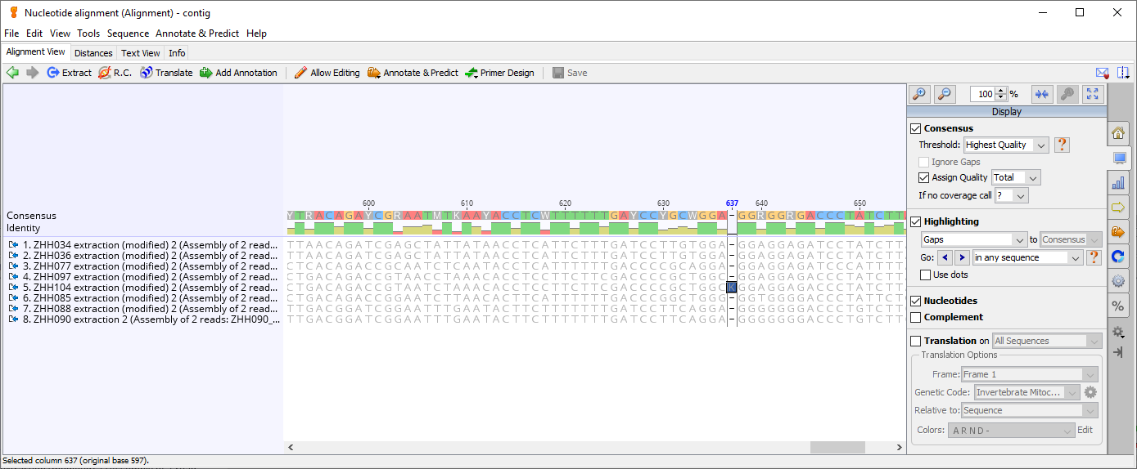Image resolution: width=1137 pixels, height=469 pixels.
Task: Go to next highlighted gap arrow
Action: click(962, 257)
